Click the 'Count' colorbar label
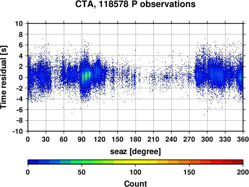This screenshot has width=249, height=187. (135, 184)
